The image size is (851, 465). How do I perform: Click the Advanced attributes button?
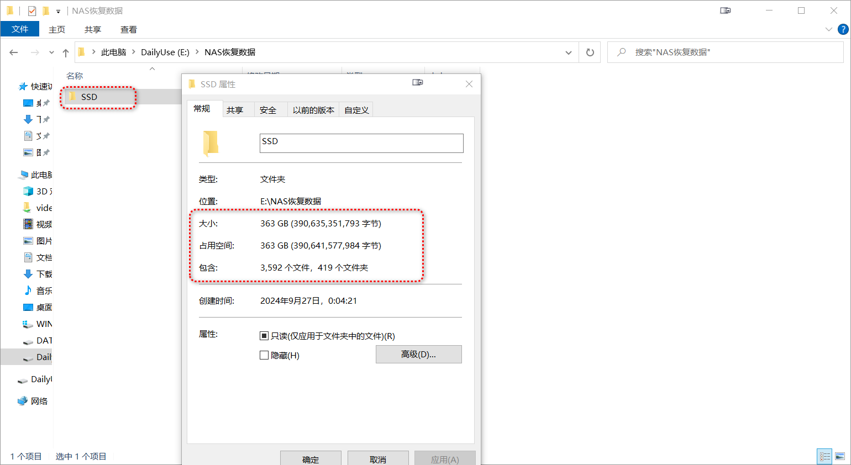click(x=418, y=354)
